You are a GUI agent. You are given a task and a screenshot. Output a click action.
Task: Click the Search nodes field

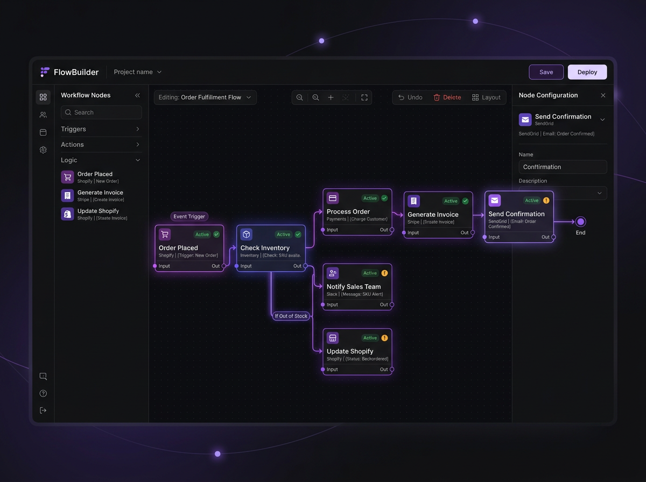101,112
